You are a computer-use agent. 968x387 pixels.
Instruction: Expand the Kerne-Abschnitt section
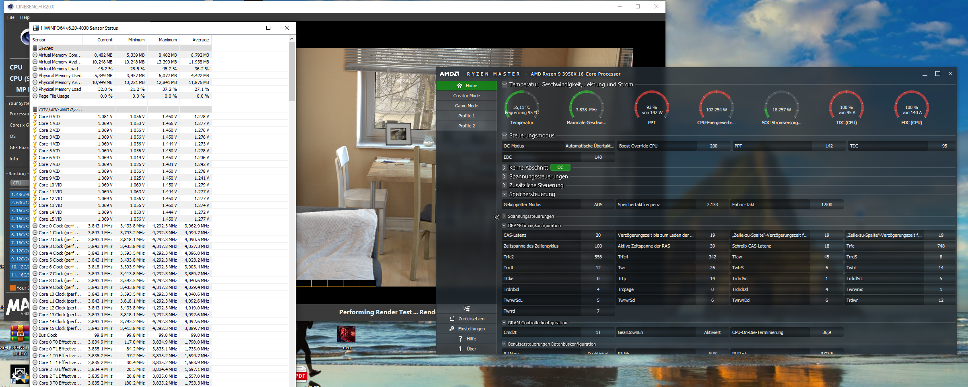[x=505, y=168]
